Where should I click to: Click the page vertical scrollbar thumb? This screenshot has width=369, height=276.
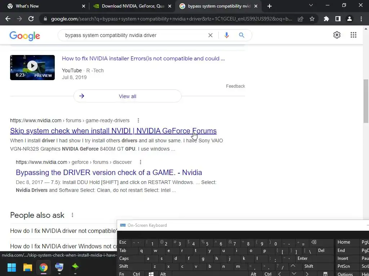366,101
